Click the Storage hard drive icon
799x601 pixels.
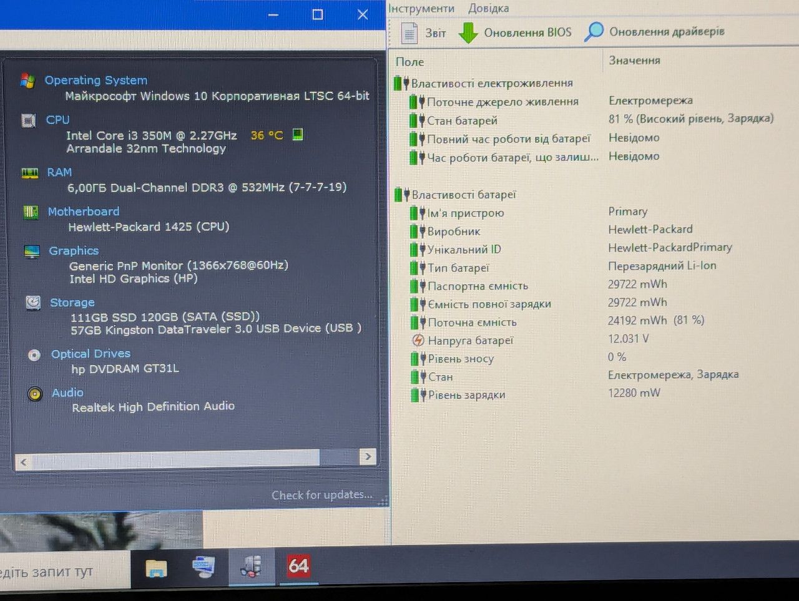(33, 303)
